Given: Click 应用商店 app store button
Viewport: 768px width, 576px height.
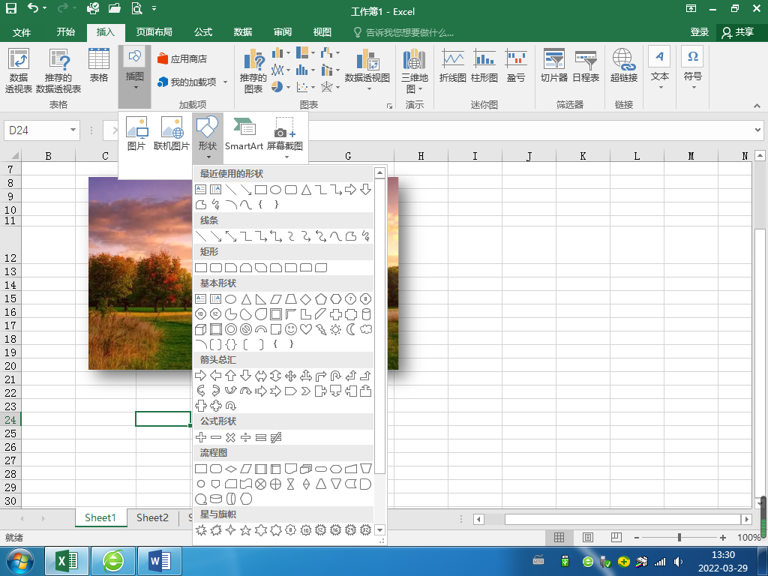Looking at the screenshot, I should point(182,58).
